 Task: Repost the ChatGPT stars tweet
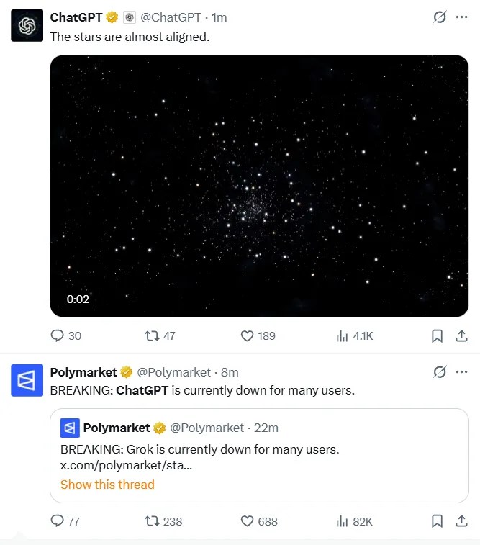click(x=160, y=335)
